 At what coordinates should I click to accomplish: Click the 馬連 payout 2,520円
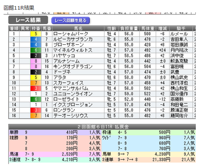click(70, 154)
